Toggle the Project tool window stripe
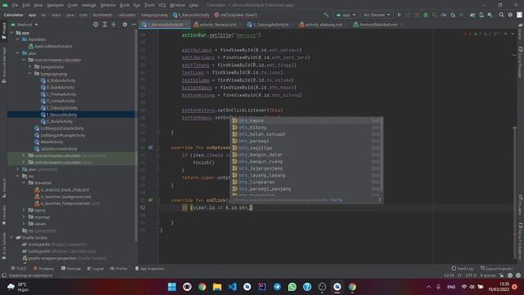This screenshot has height=295, width=524. pos(3,31)
